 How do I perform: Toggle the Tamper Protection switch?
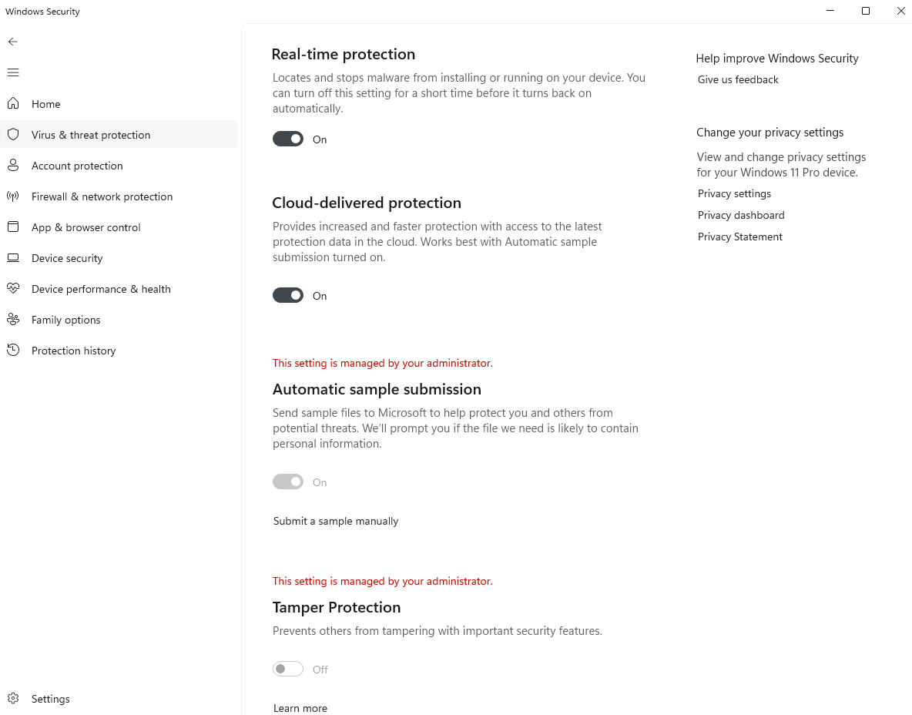288,669
